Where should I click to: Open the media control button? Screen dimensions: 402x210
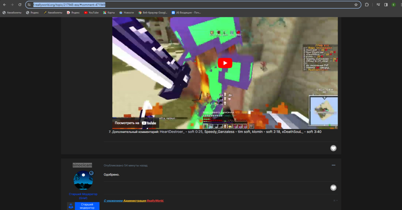(378, 4)
